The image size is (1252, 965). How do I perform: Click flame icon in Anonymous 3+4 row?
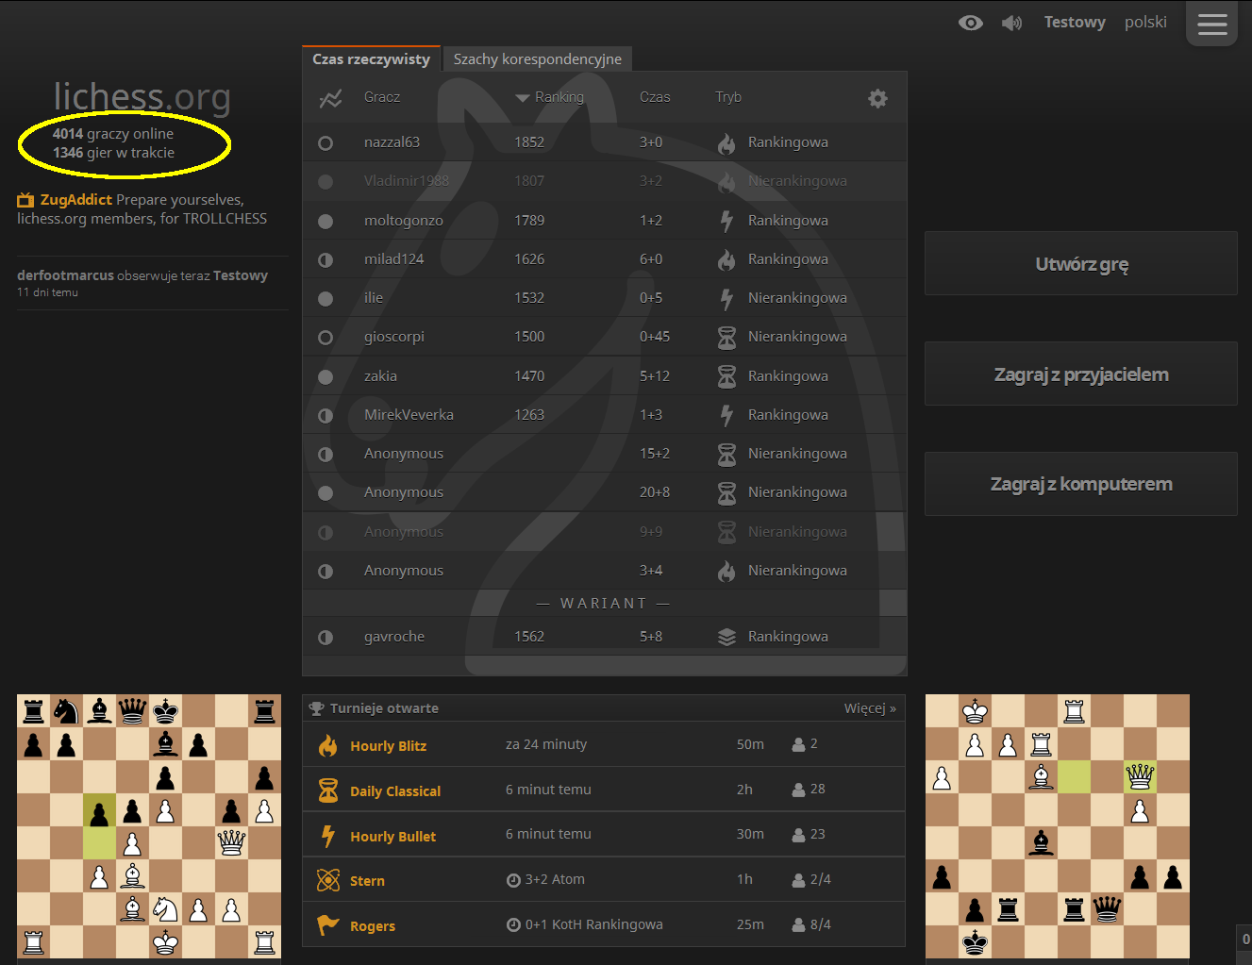point(726,571)
